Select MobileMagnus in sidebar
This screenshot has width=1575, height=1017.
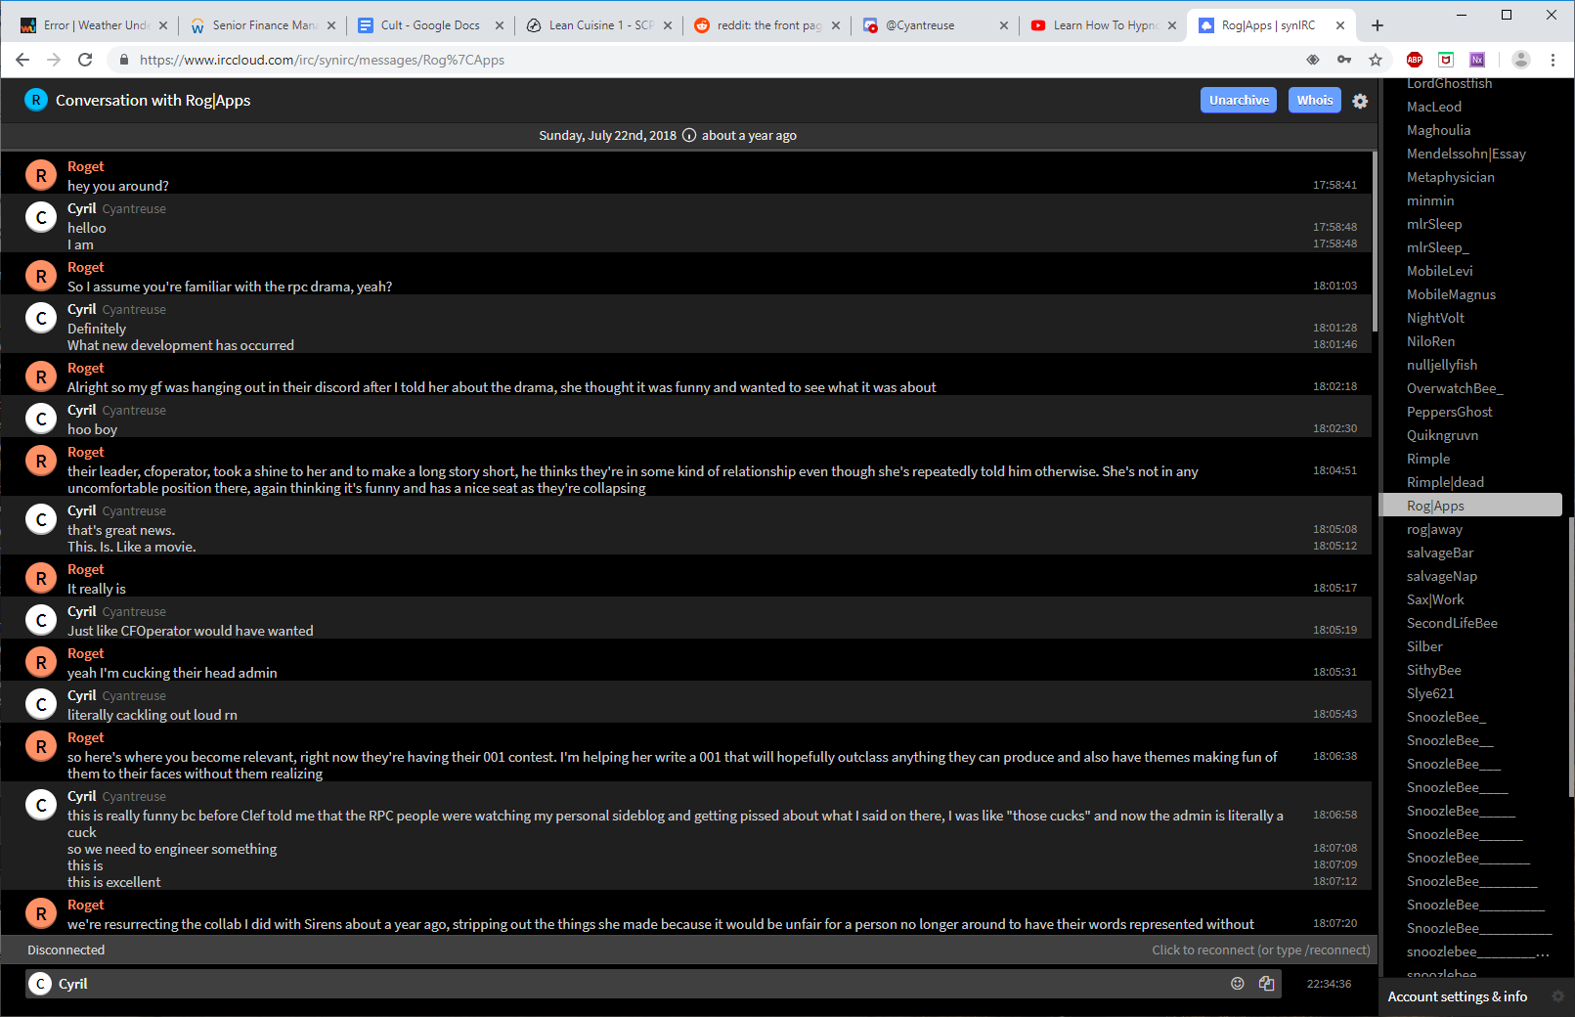tap(1451, 294)
